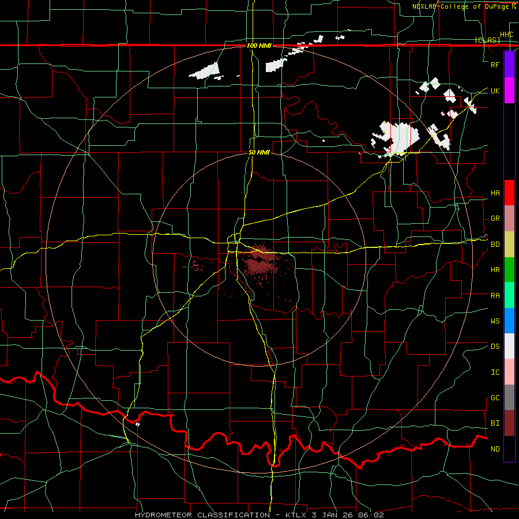Click the Hydrometeor Classification KTLX title text
519x519 pixels.
[259, 515]
